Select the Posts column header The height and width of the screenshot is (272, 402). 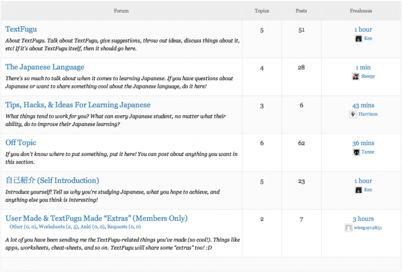click(x=301, y=11)
